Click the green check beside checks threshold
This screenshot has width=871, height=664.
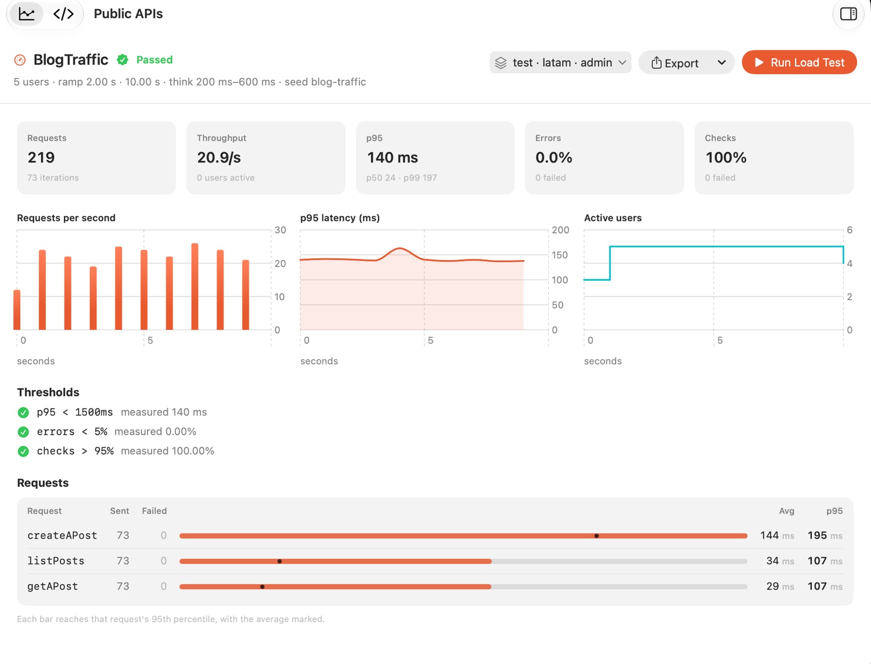coord(23,452)
